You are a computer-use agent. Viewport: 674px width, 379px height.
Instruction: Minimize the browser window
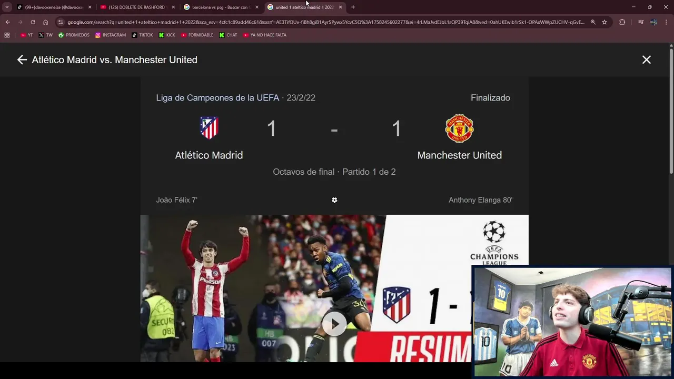pyautogui.click(x=633, y=7)
